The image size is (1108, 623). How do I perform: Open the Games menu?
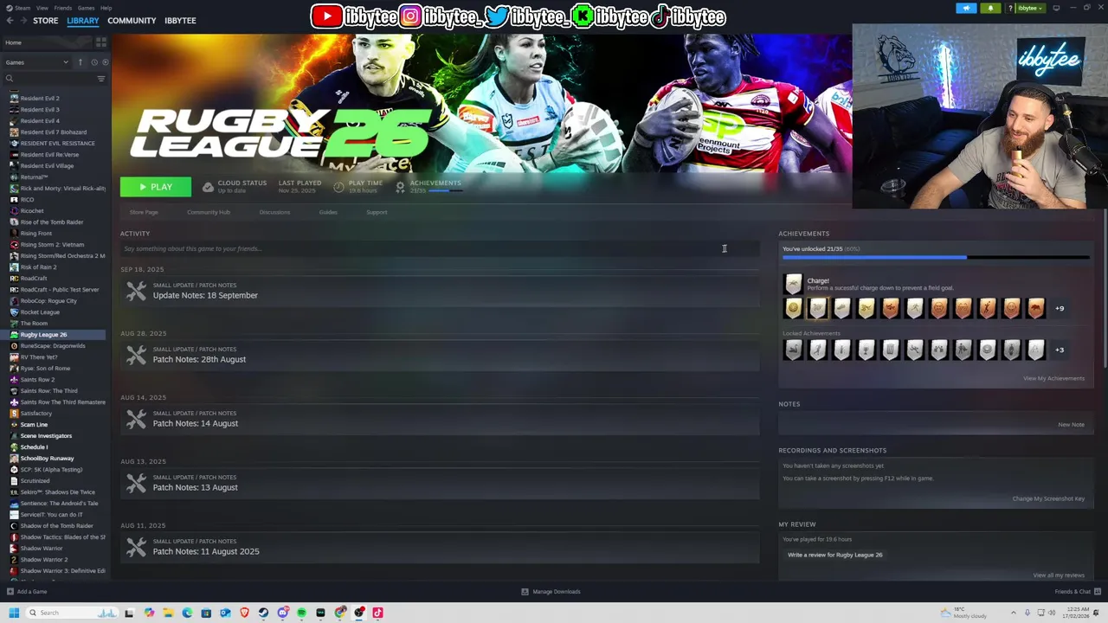click(x=86, y=8)
